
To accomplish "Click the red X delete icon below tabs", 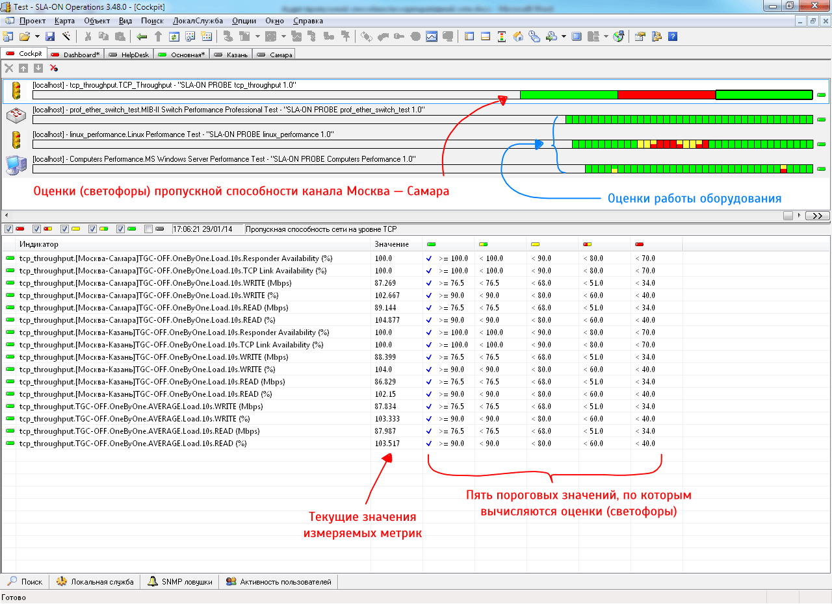I will pyautogui.click(x=54, y=68).
